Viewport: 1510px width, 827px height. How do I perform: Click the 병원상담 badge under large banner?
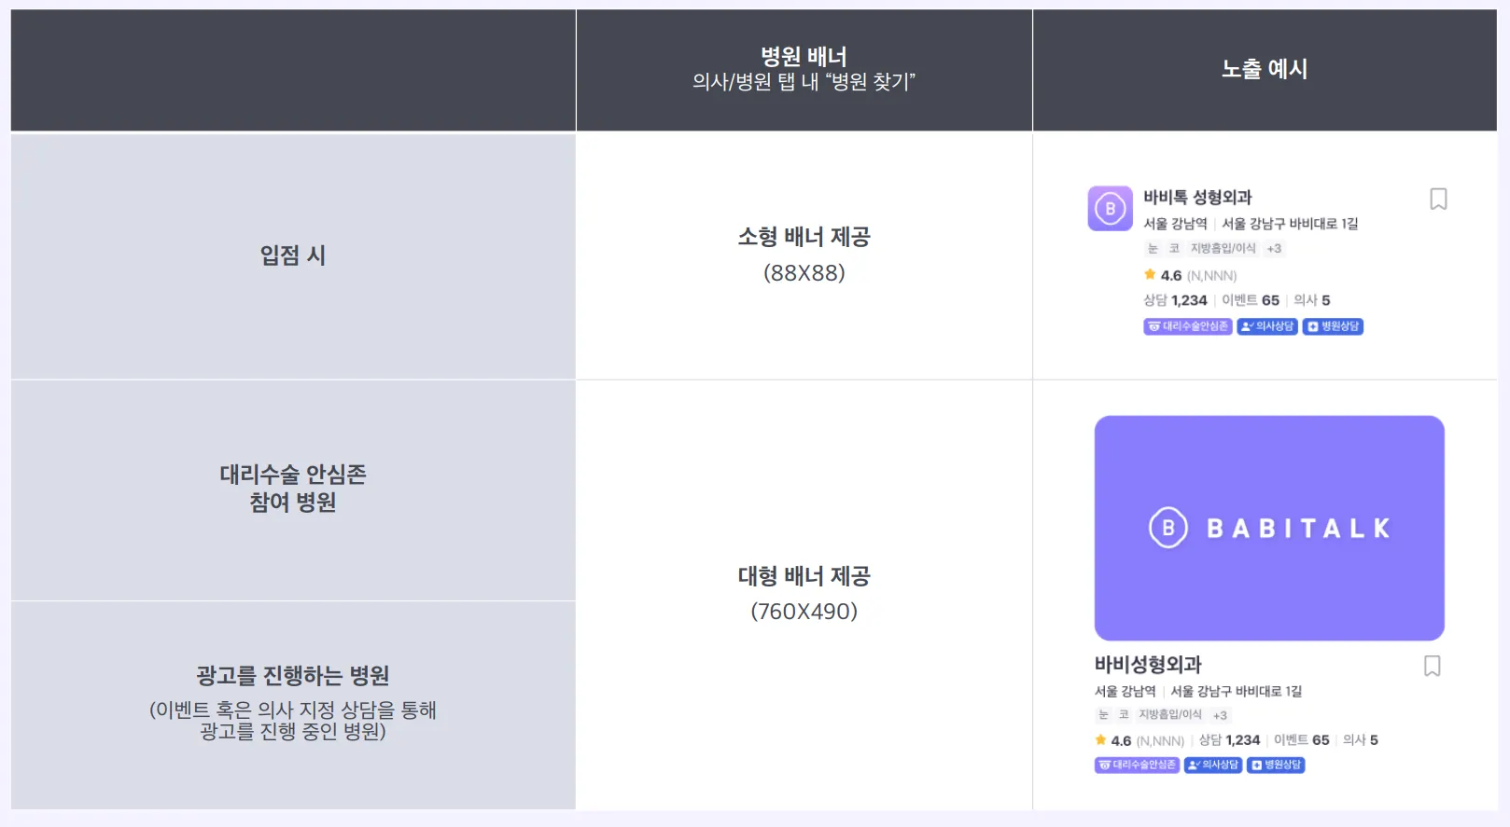(x=1276, y=765)
